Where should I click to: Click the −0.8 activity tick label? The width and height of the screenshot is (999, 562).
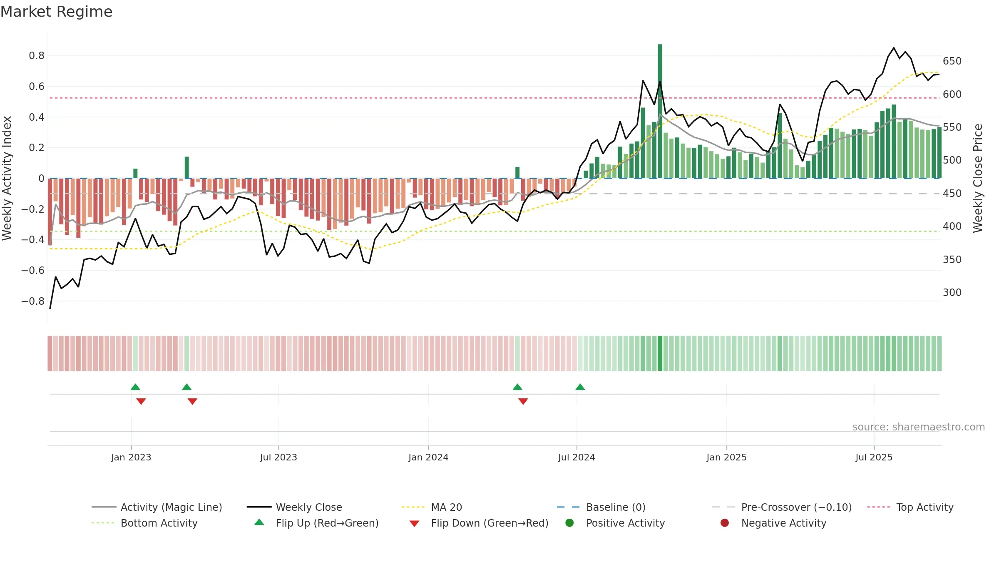tap(33, 301)
